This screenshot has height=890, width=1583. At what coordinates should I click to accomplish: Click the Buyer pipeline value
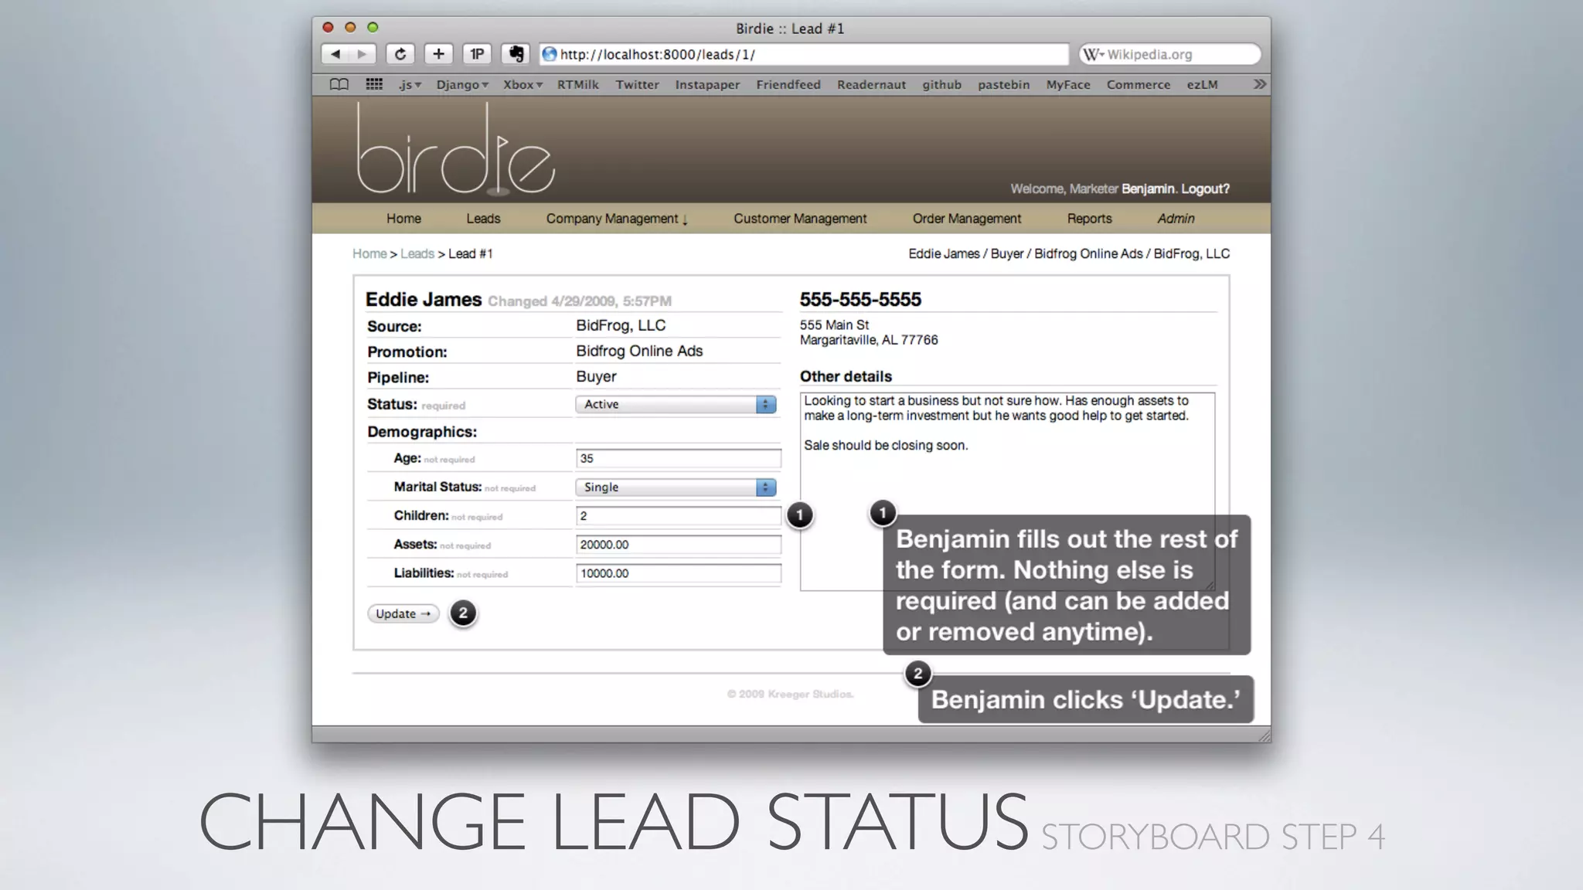coord(596,376)
